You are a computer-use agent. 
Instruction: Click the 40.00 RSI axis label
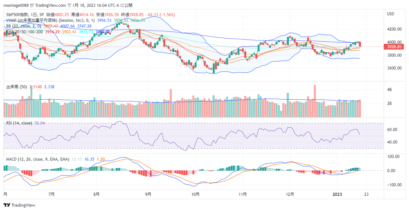[392, 142]
